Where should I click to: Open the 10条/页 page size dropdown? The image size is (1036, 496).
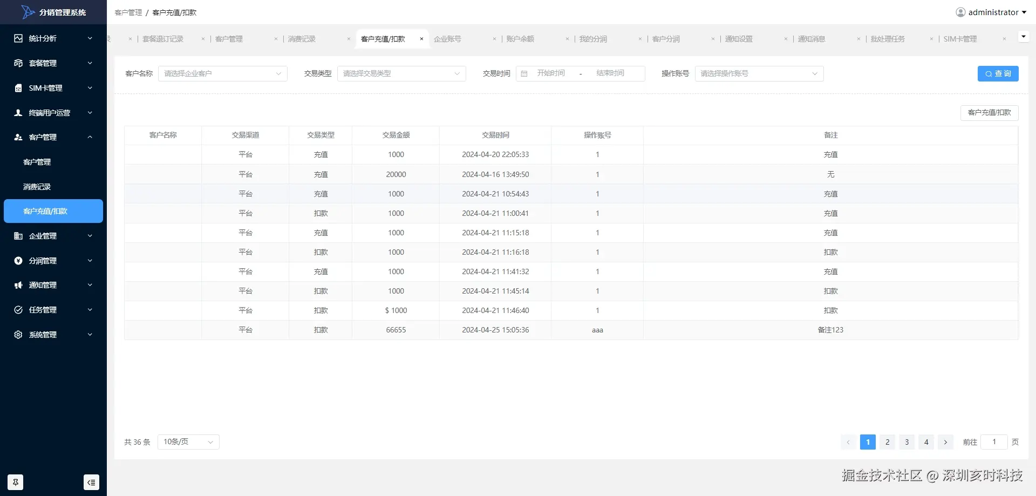188,442
